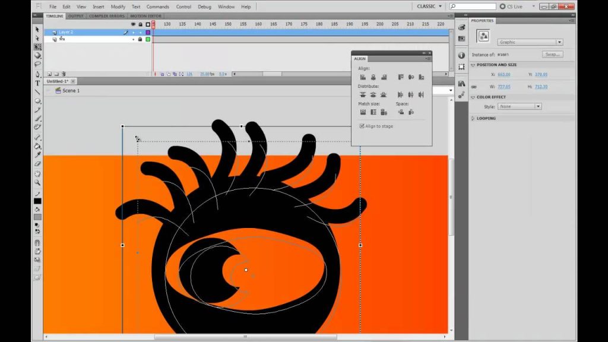Expand the Looping section
This screenshot has height=342, width=608.
click(x=473, y=118)
